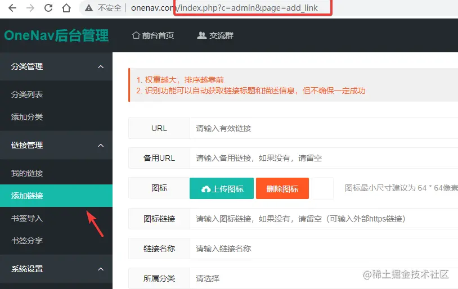
Task: Click the 上传图标 upload button
Action: coord(222,188)
